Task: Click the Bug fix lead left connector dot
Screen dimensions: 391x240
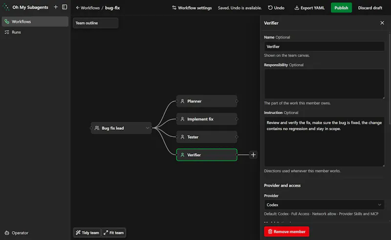Action: click(91, 128)
